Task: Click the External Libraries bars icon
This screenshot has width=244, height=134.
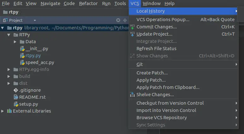Action: tap(9, 111)
